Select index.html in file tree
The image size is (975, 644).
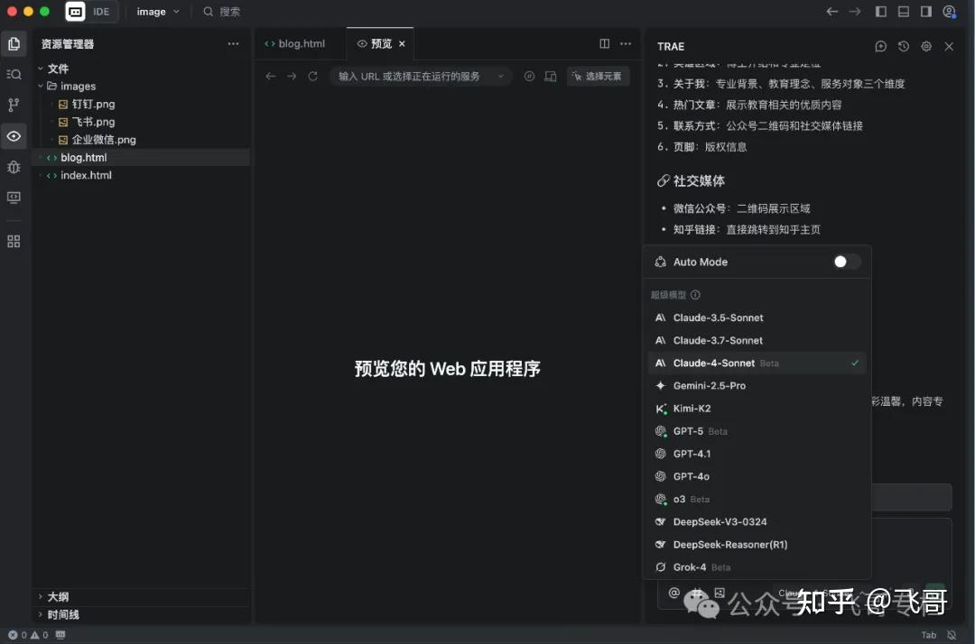[142, 175]
